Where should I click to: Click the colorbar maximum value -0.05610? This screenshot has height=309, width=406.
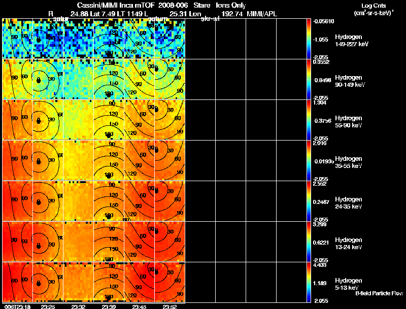(323, 21)
